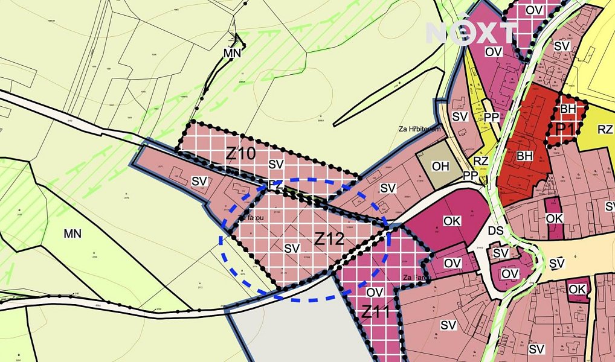Click the Z11 zone label

tap(375, 313)
